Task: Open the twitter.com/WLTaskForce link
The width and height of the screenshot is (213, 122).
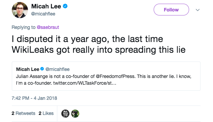Action: tap(85, 83)
